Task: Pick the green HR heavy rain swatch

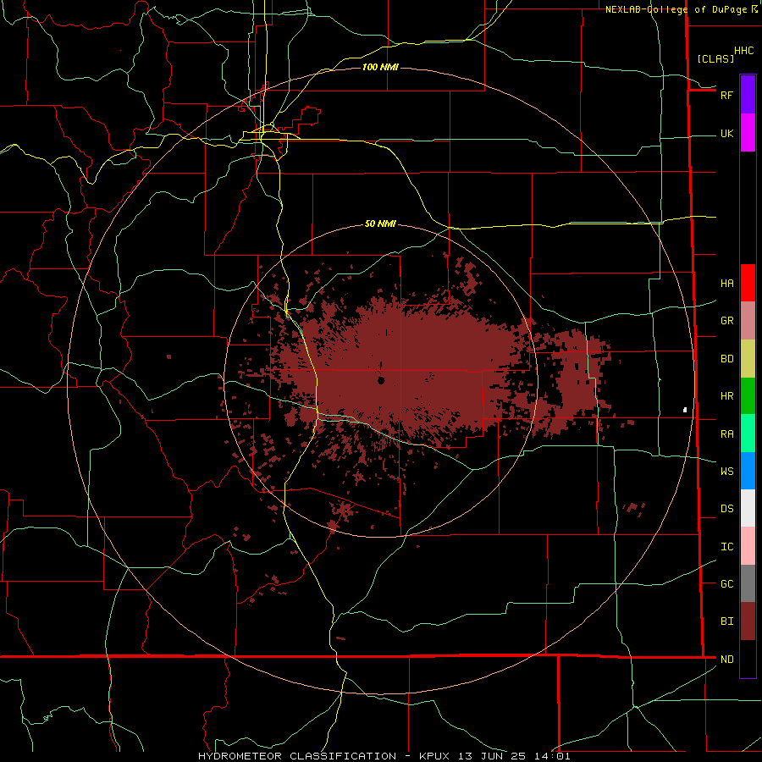Action: 748,395
